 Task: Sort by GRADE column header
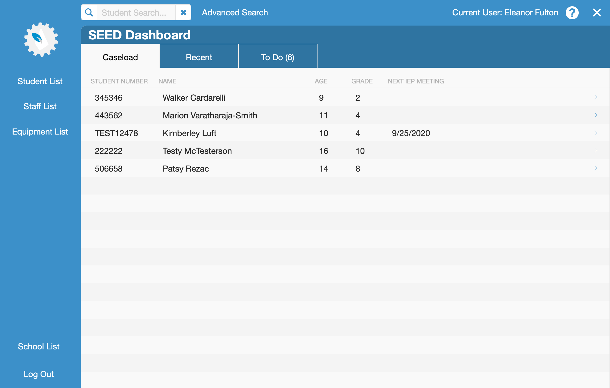(x=362, y=81)
